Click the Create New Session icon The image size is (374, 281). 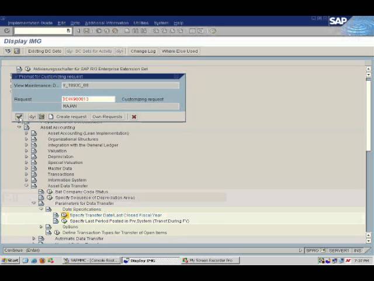[x=192, y=30]
